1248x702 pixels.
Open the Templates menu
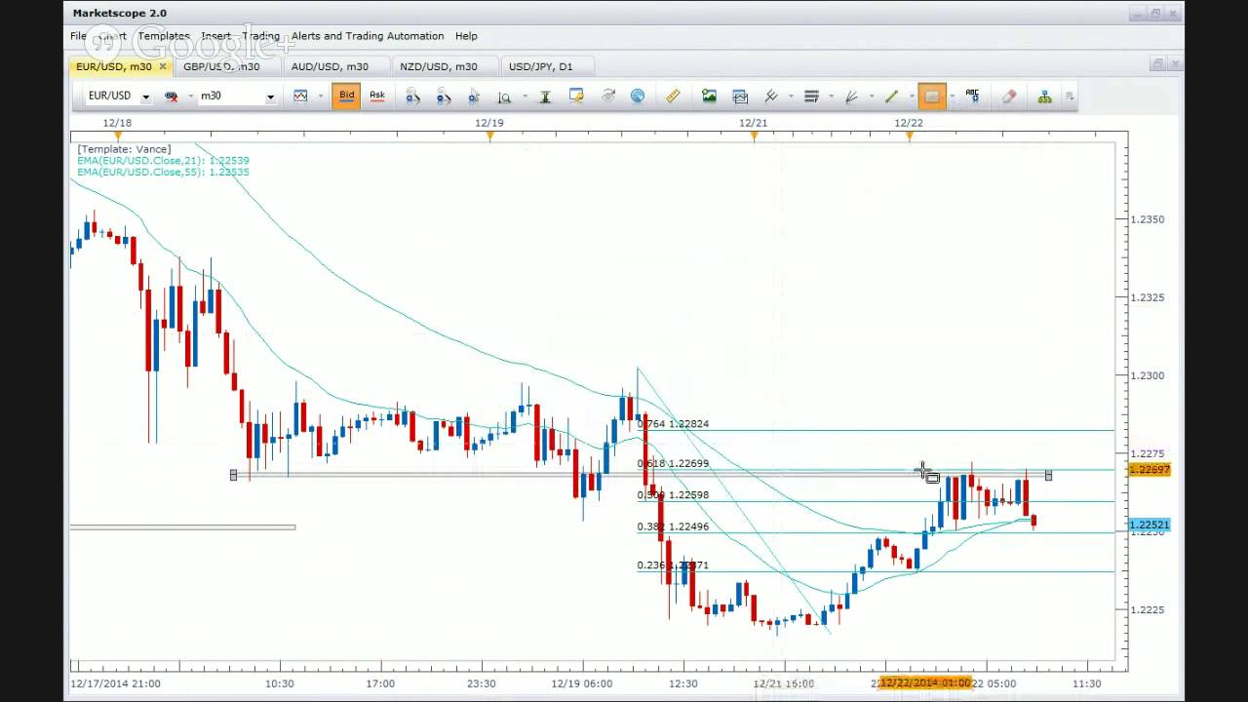point(164,36)
